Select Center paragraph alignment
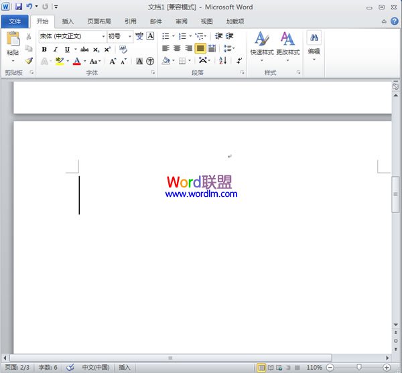The width and height of the screenshot is (402, 373). (177, 48)
